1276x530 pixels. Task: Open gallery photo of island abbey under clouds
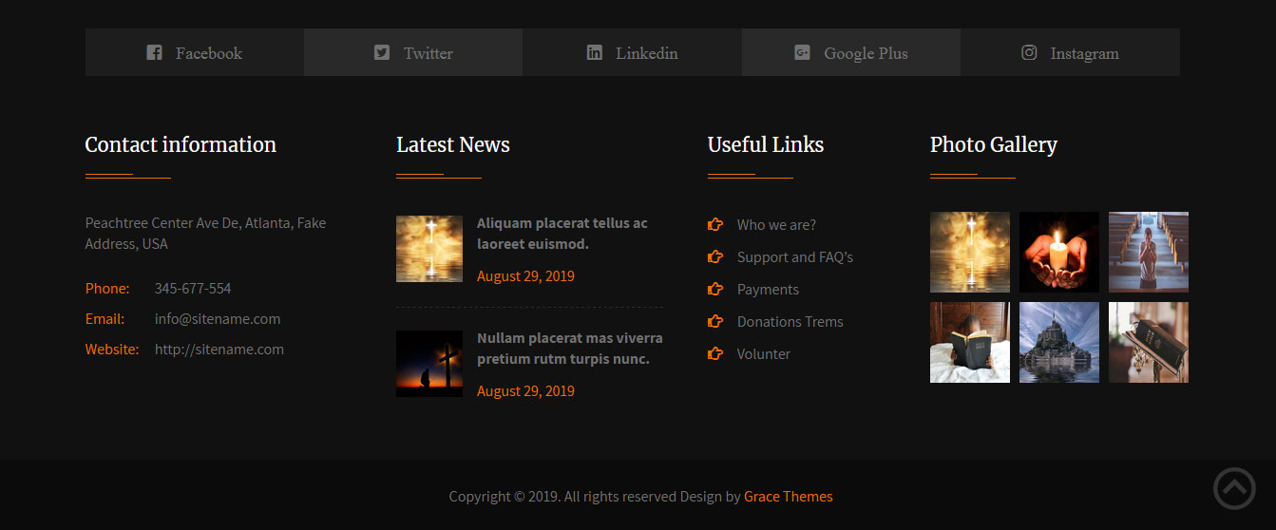[x=1059, y=342]
